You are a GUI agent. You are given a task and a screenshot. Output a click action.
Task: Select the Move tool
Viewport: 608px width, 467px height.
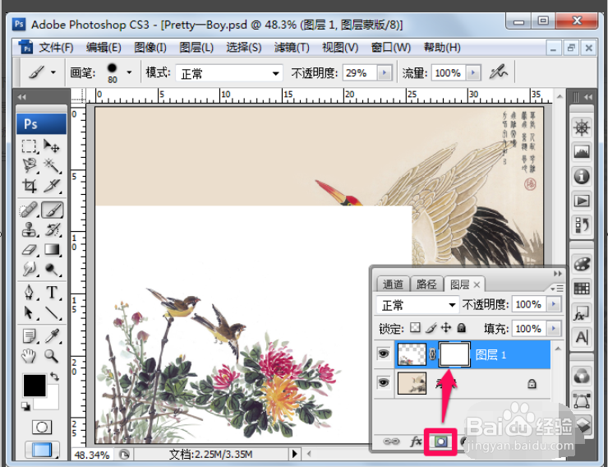52,146
